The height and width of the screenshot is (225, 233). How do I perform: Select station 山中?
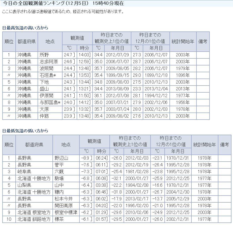[59, 185]
